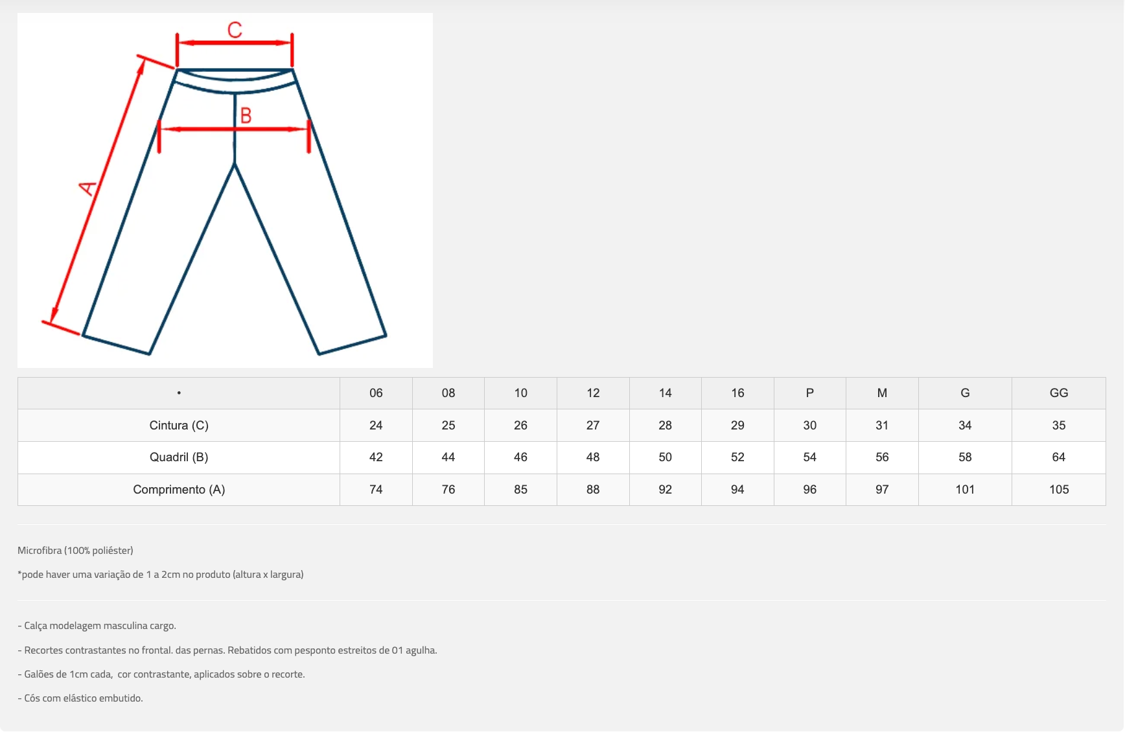Click Comprimento value '88' for size 12
Screen dimensions: 1125x732
coord(593,490)
